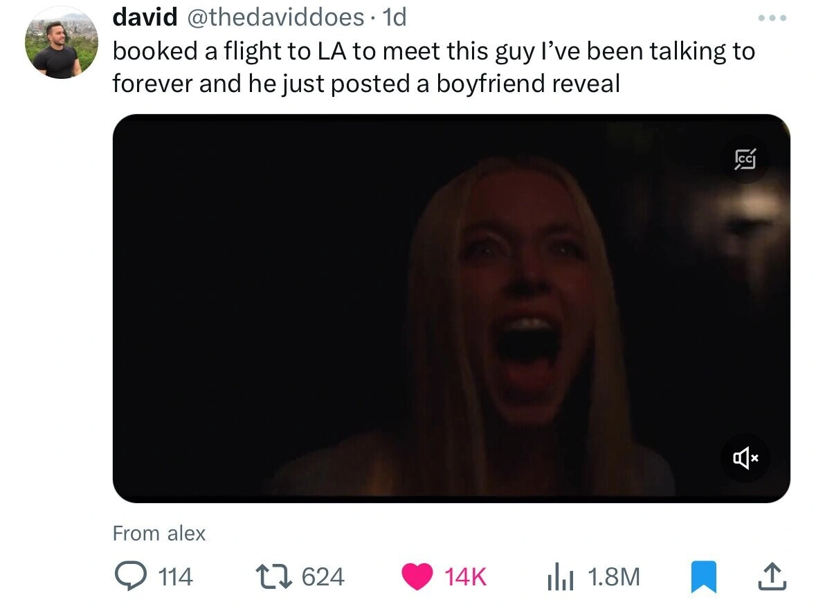Open the reply comments icon
Image resolution: width=816 pixels, height=611 pixels.
130,576
